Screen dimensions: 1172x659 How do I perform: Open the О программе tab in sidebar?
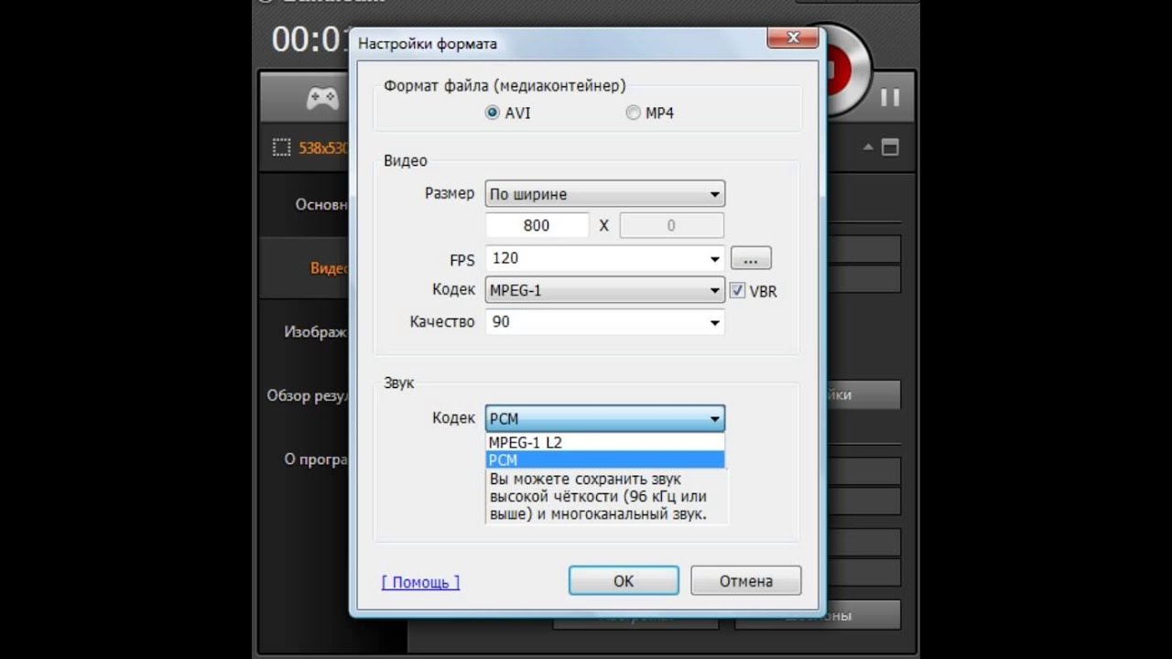pos(305,459)
